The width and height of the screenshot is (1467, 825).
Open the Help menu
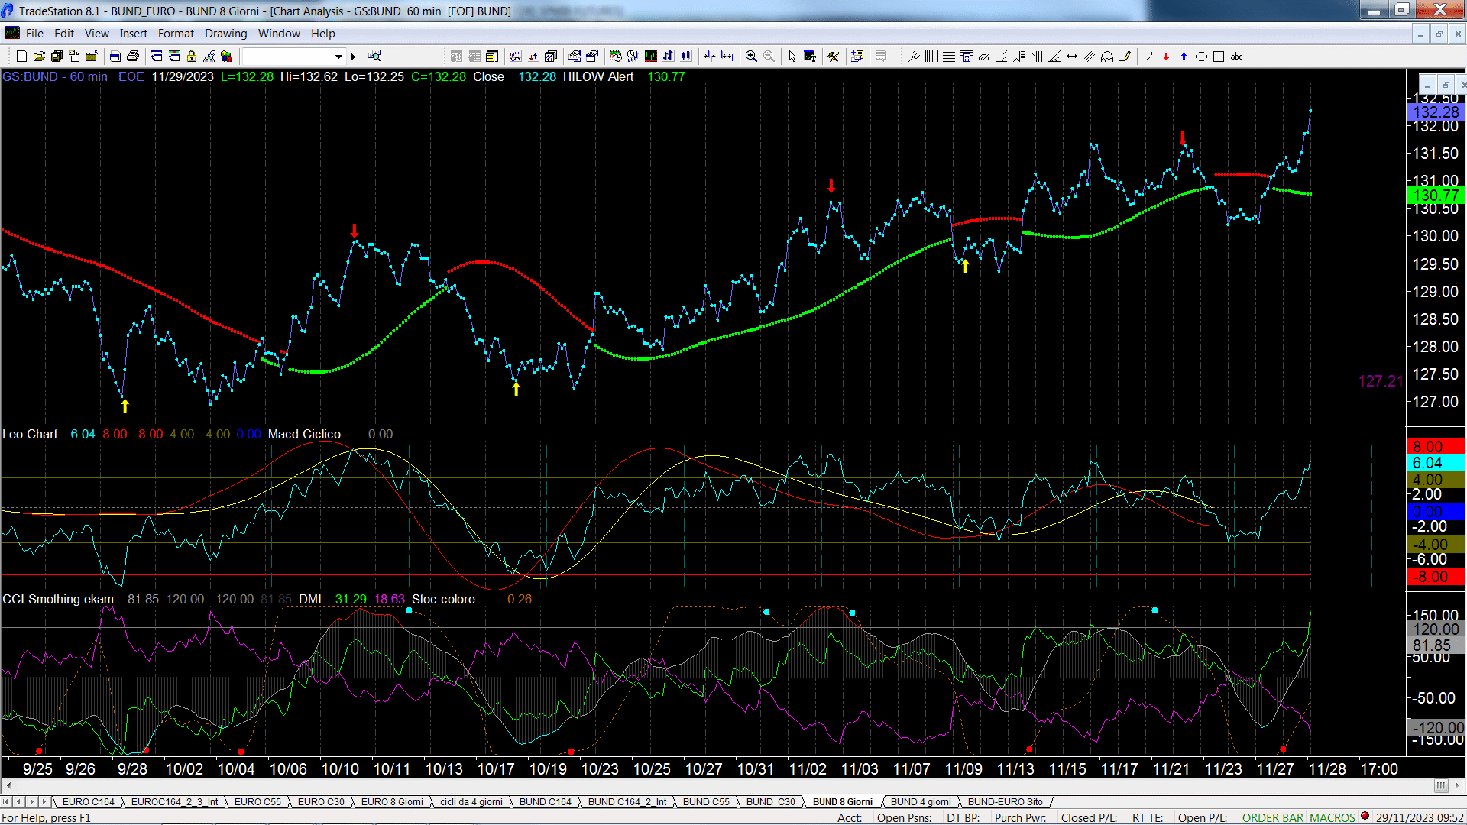click(x=322, y=34)
